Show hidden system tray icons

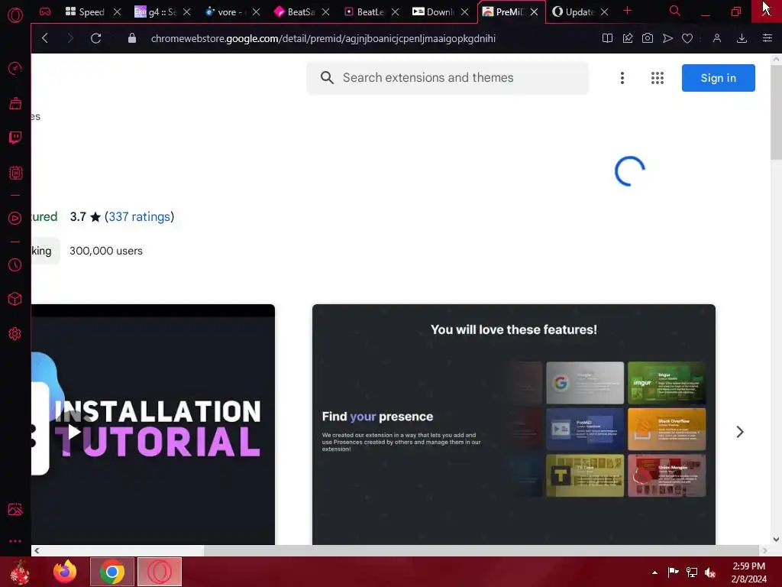[654, 572]
